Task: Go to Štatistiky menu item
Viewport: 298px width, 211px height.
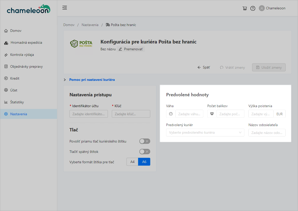Action: point(17,102)
